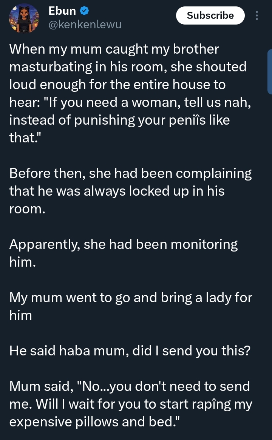Select "He said haba mum, did I send you this?"
The height and width of the screenshot is (440, 272).
130,351
